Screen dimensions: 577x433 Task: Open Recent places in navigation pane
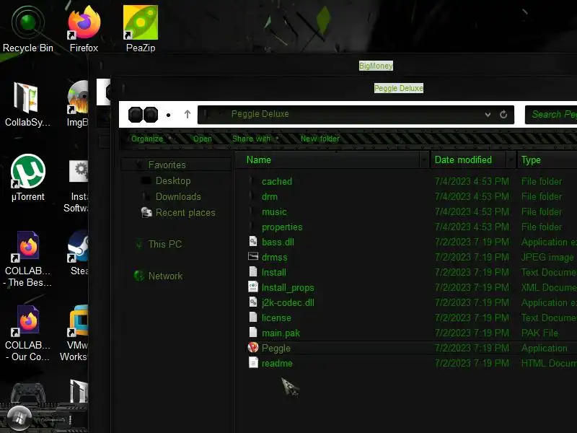[x=185, y=212]
